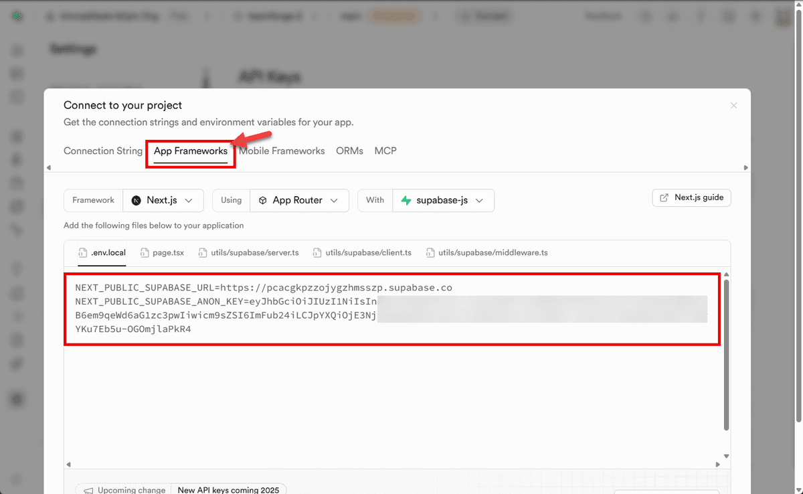Click the external-link icon on Next.js guide button
Image resolution: width=803 pixels, height=494 pixels.
point(664,197)
